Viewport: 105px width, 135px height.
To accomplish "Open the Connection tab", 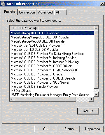I will pos(27,12).
